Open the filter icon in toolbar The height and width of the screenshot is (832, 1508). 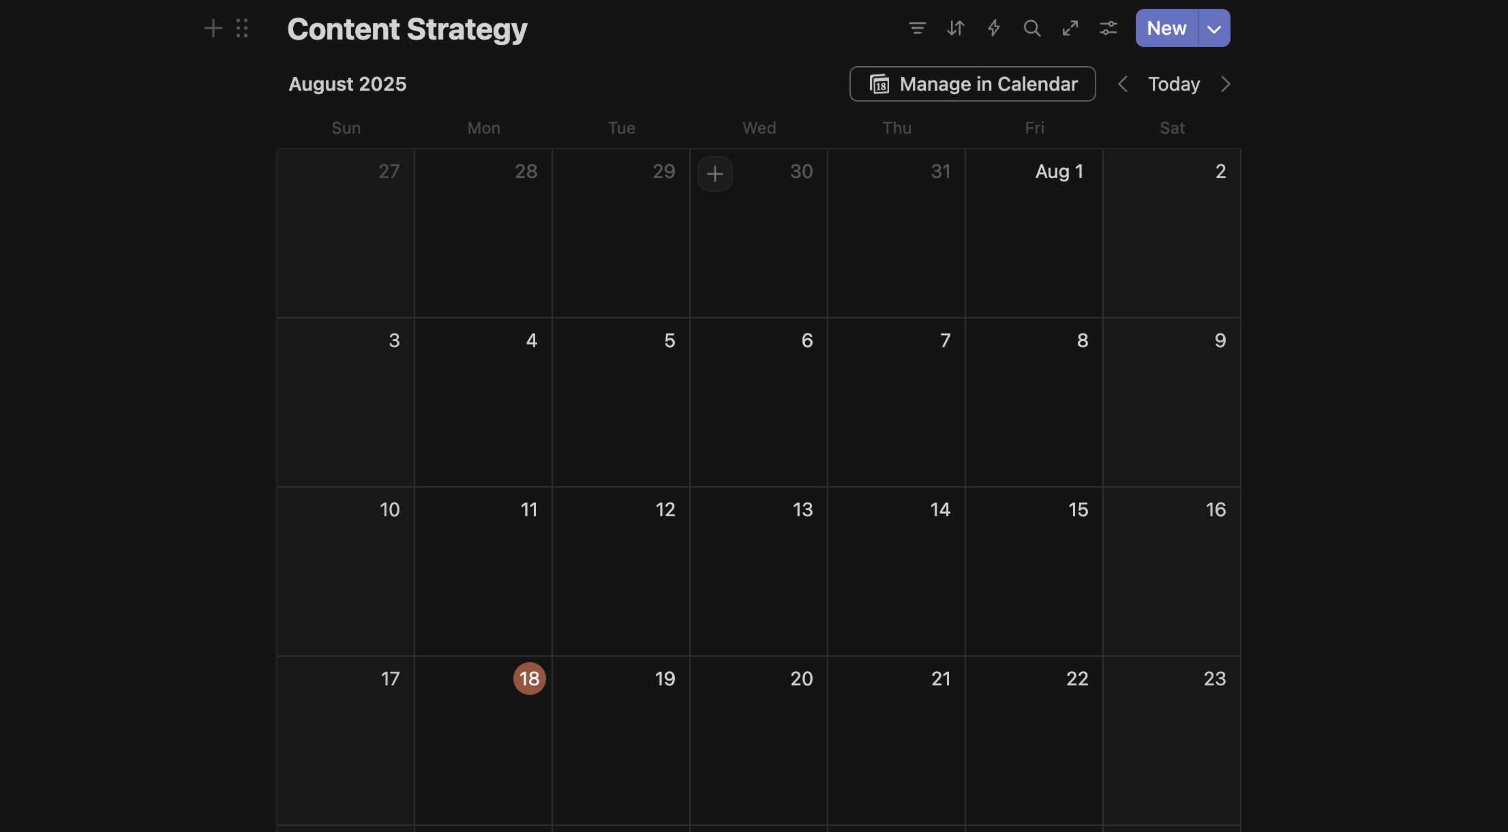917,28
